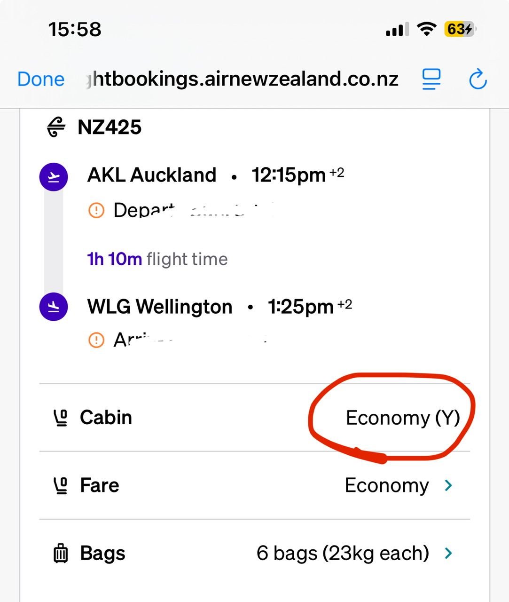Screen dimensions: 509x602
Task: Tap the arrival warning alert icon
Action: (96, 339)
